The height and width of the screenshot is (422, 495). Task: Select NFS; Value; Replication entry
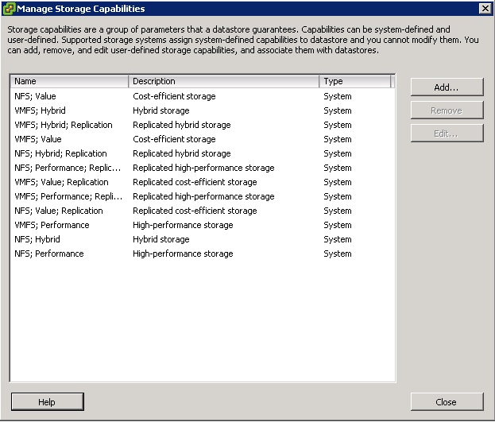click(x=59, y=211)
